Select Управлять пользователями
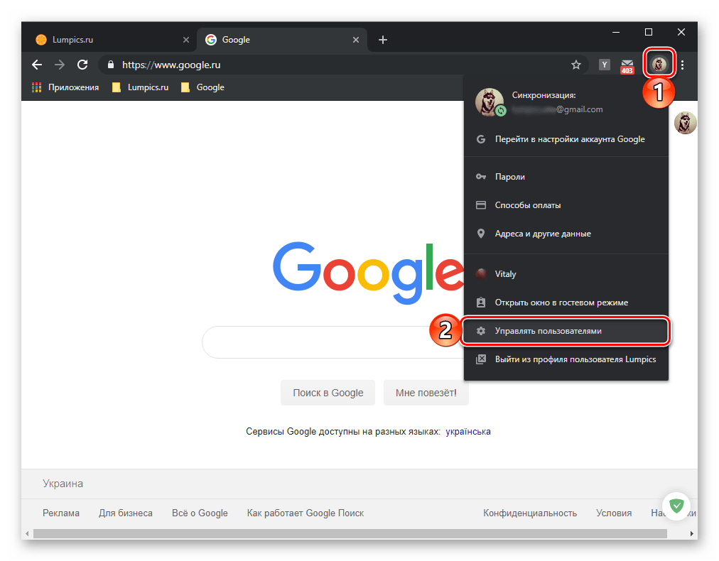719x561 pixels. point(566,330)
